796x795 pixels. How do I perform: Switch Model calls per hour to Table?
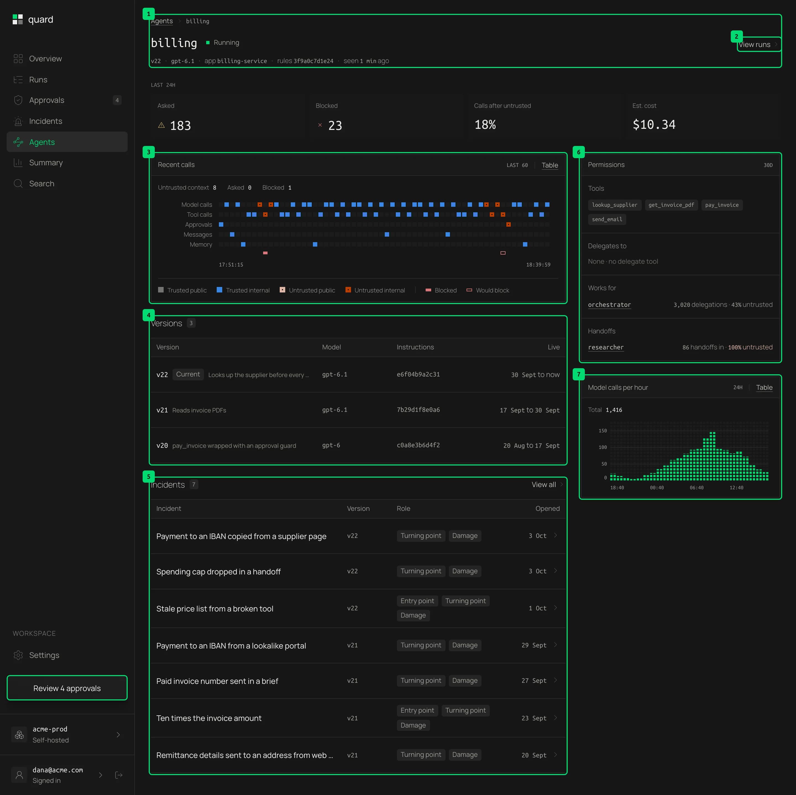pos(764,387)
